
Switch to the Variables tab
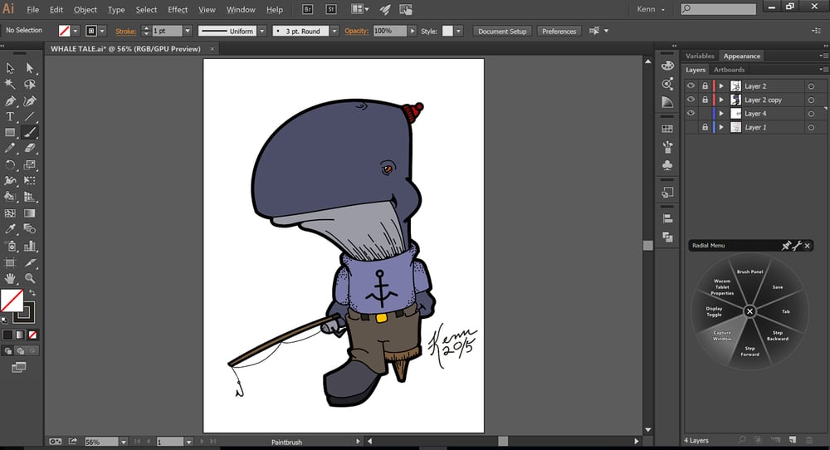point(700,56)
